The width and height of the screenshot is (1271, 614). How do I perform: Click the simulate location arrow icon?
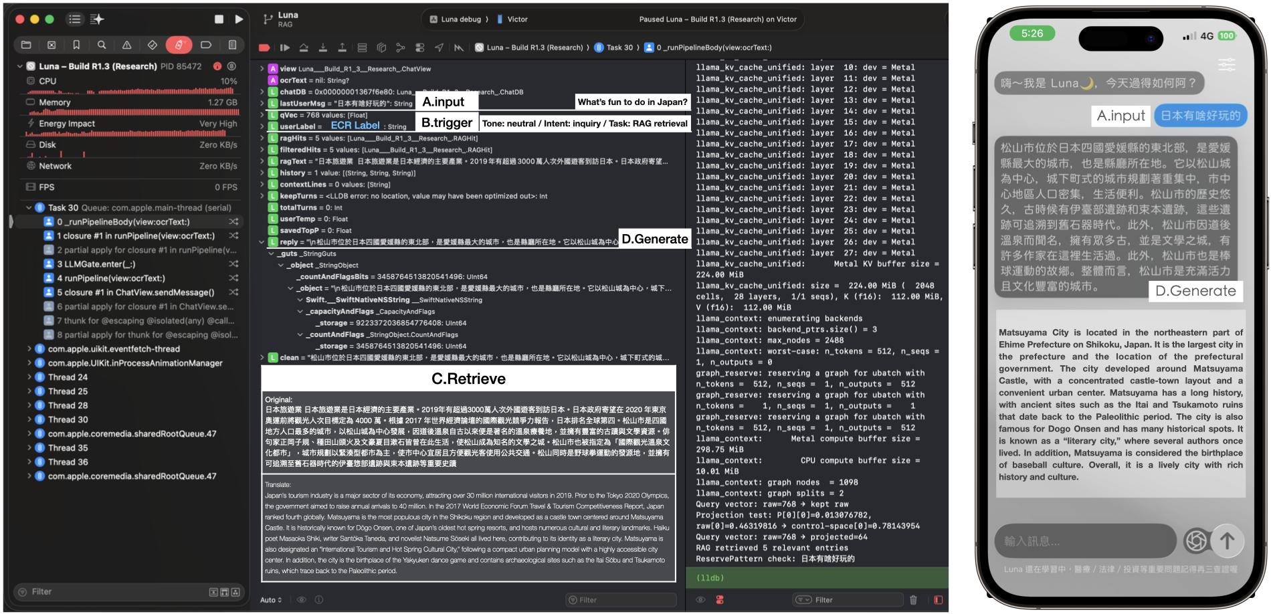[439, 47]
